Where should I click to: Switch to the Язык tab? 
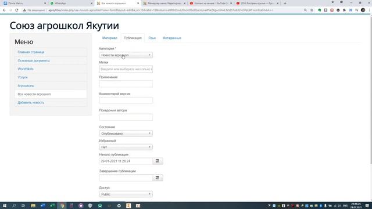[x=152, y=38]
